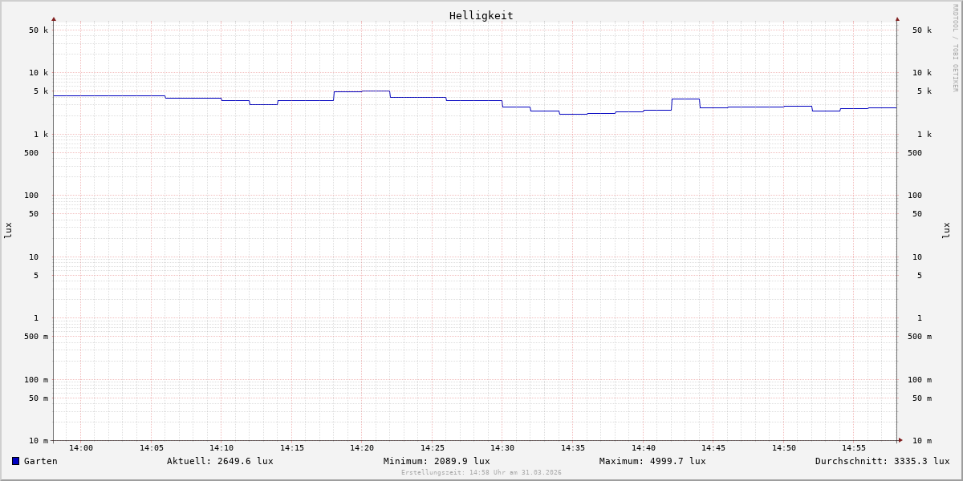Screen dimensions: 963x481
Task: Click the red arrow atop the left y-axis
Action: pyautogui.click(x=54, y=18)
